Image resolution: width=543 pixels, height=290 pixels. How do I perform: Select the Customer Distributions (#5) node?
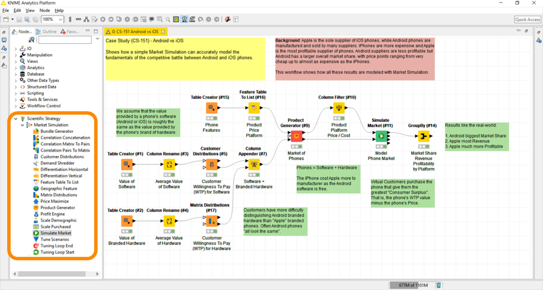coord(211,164)
